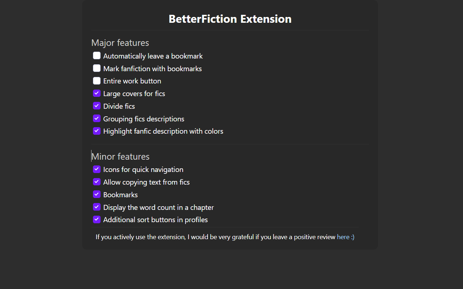Turn off the "Bookmarks" minor feature
The image size is (463, 289).
(x=97, y=194)
